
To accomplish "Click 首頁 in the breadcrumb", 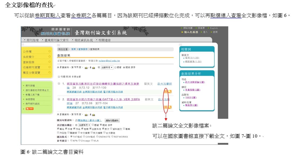I will (73, 49).
